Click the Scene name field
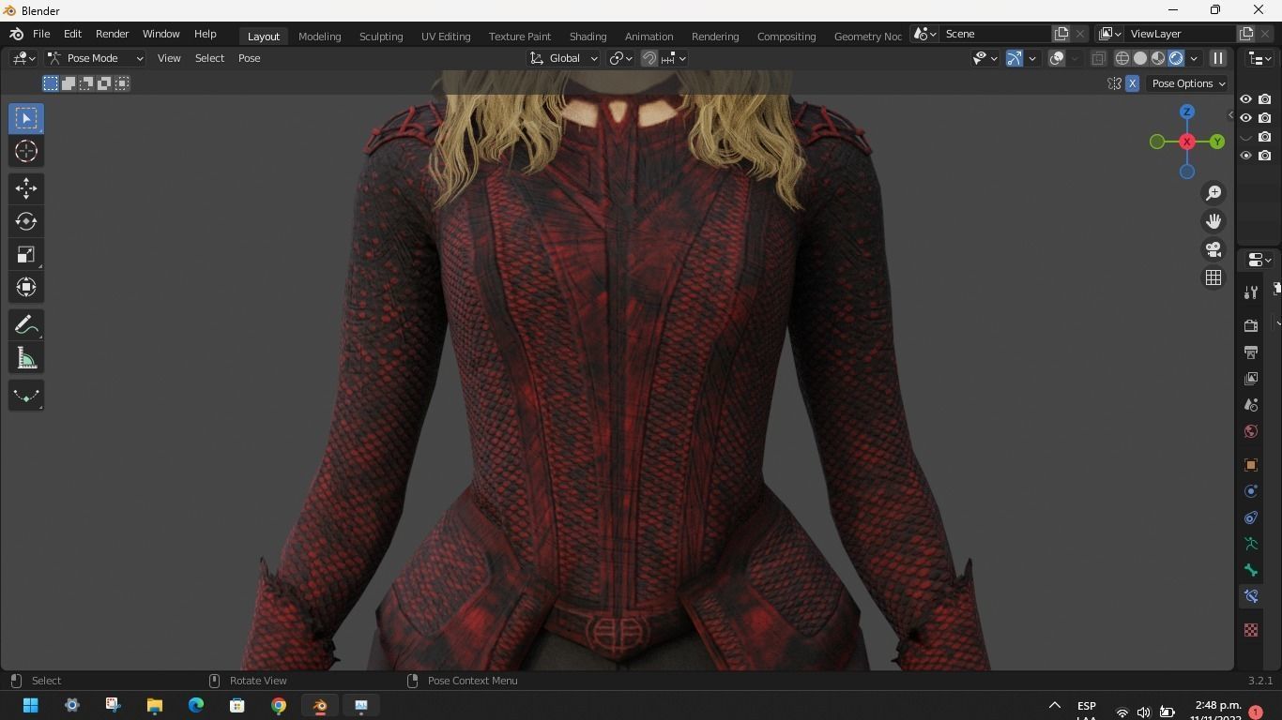 pos(996,34)
